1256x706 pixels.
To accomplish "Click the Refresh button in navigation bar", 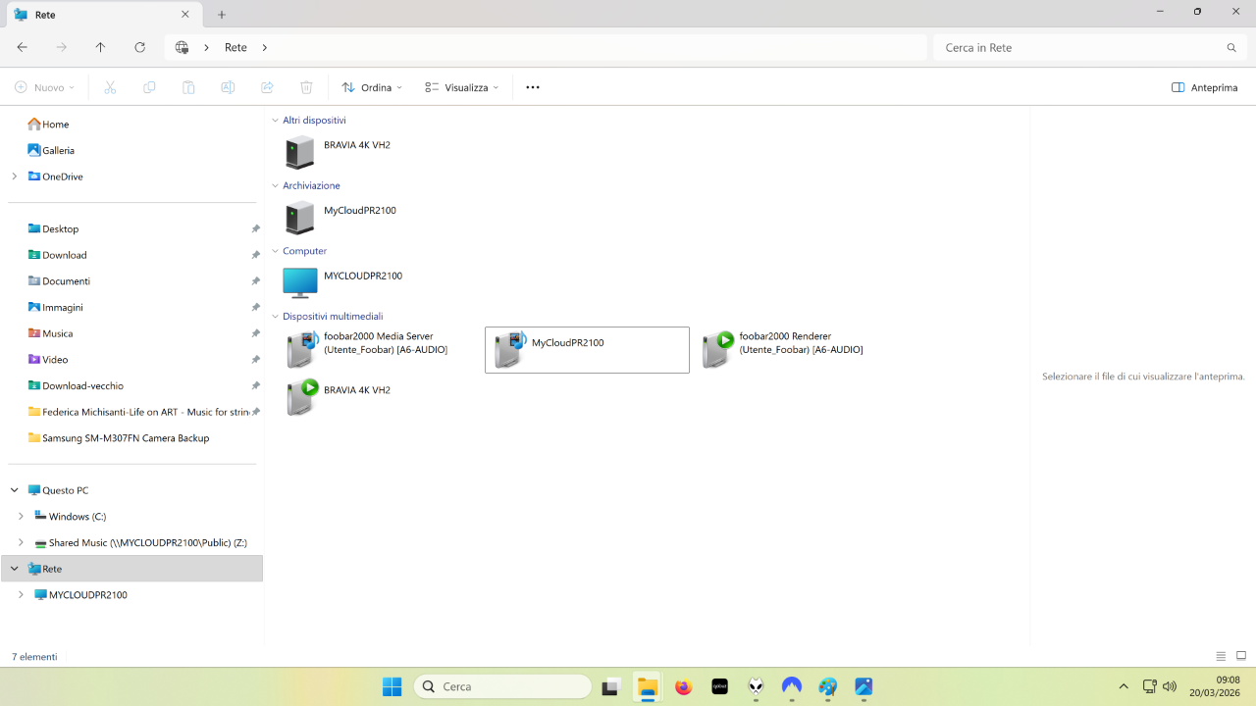I will (139, 47).
